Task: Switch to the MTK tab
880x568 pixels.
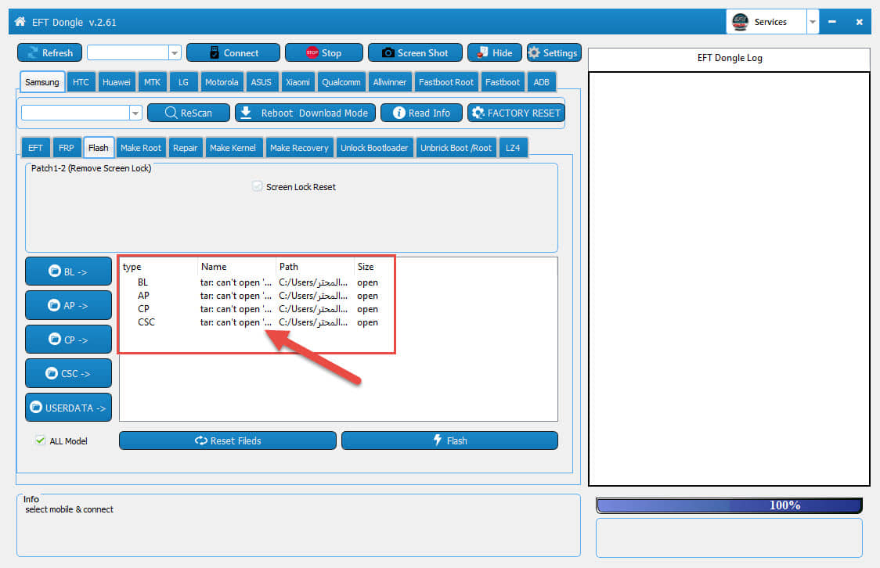Action: click(152, 82)
